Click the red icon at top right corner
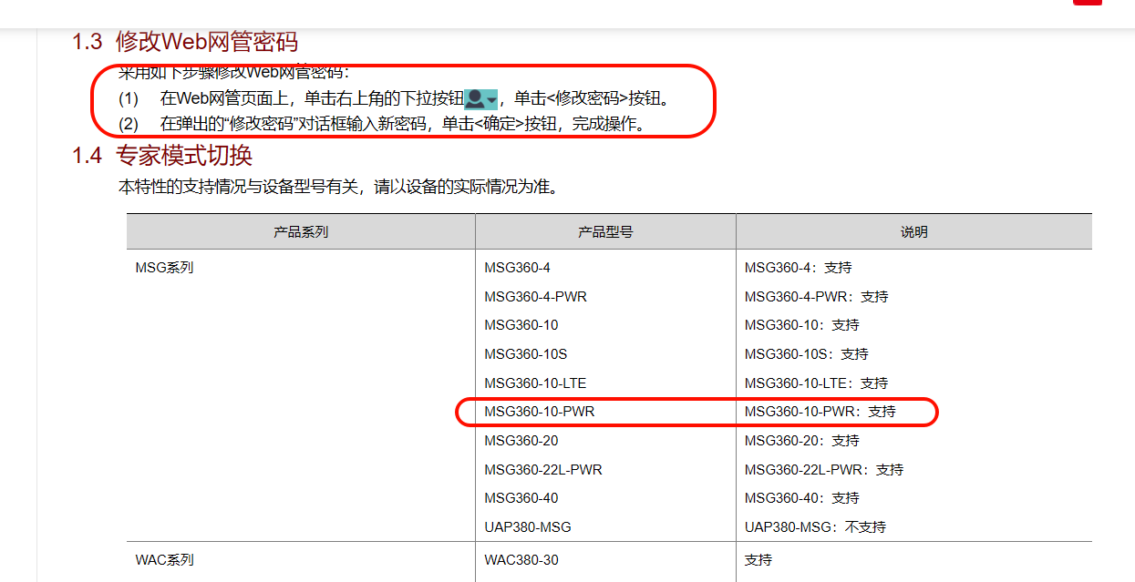 point(1087,3)
